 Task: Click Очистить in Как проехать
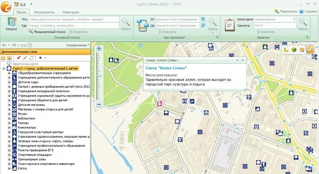pyautogui.click(x=167, y=32)
